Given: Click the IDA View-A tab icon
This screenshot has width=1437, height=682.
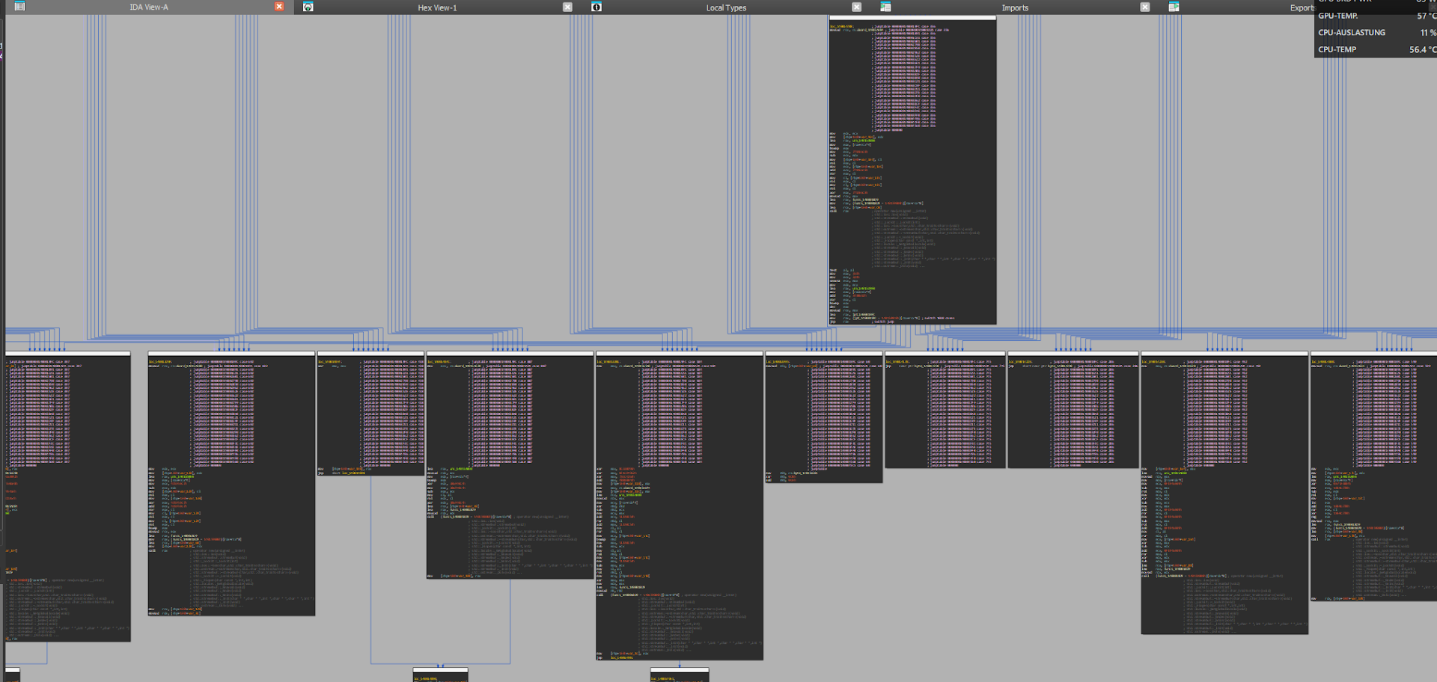Looking at the screenshot, I should click(x=19, y=7).
